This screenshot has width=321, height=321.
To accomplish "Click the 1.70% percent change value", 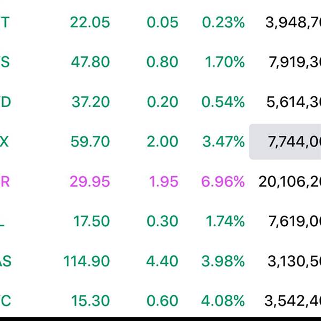I will (224, 62).
